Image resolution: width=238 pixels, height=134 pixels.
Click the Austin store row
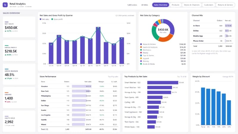point(79,110)
